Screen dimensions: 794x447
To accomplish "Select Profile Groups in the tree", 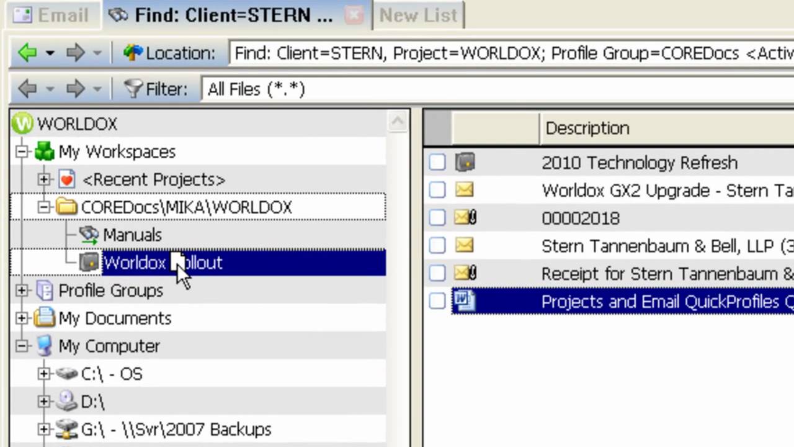I will (x=110, y=291).
